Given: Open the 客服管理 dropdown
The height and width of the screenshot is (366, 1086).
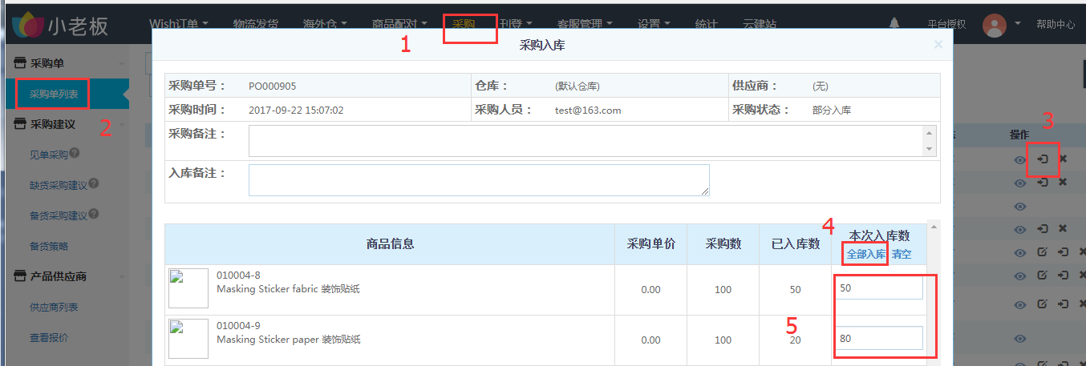Looking at the screenshot, I should (x=586, y=24).
